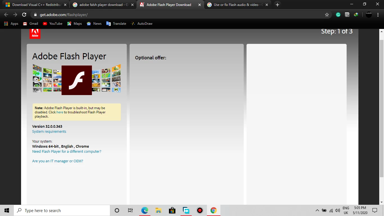Click the Optional offer: heading
The height and width of the screenshot is (216, 384).
click(151, 58)
